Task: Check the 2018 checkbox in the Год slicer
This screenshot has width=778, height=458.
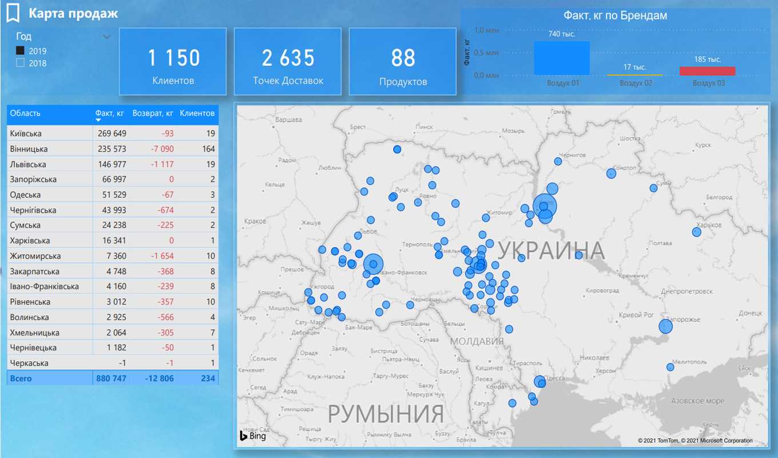Action: 19,63
